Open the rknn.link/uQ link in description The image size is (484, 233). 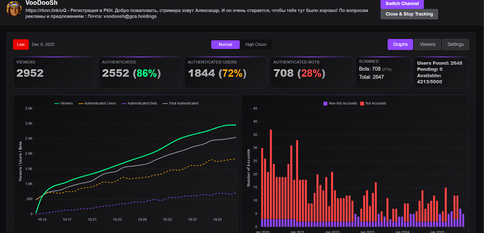point(46,10)
